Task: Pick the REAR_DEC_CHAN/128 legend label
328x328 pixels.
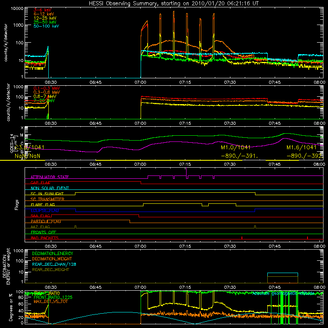Action: pyautogui.click(x=54, y=264)
